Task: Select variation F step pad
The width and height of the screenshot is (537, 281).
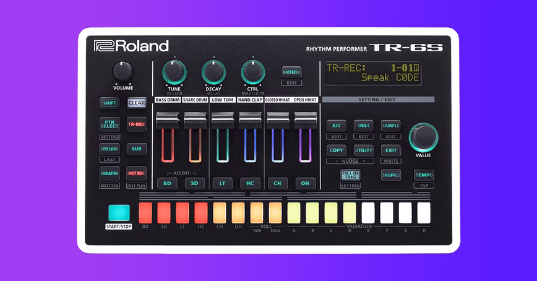Action: coord(387,213)
